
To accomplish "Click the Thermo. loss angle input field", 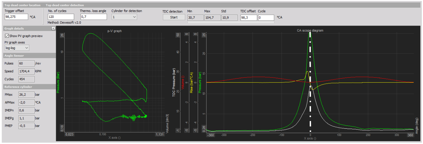I will 93,17.
